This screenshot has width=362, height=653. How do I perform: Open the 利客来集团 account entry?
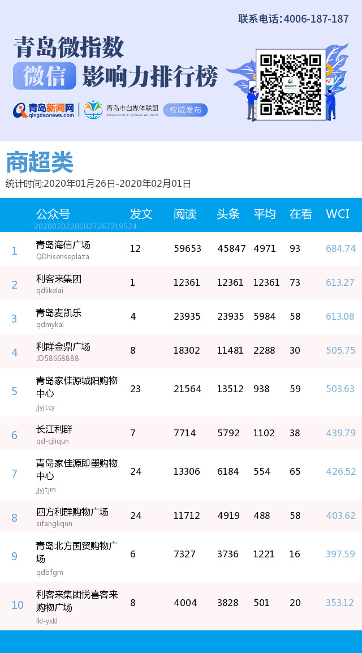[x=59, y=279]
